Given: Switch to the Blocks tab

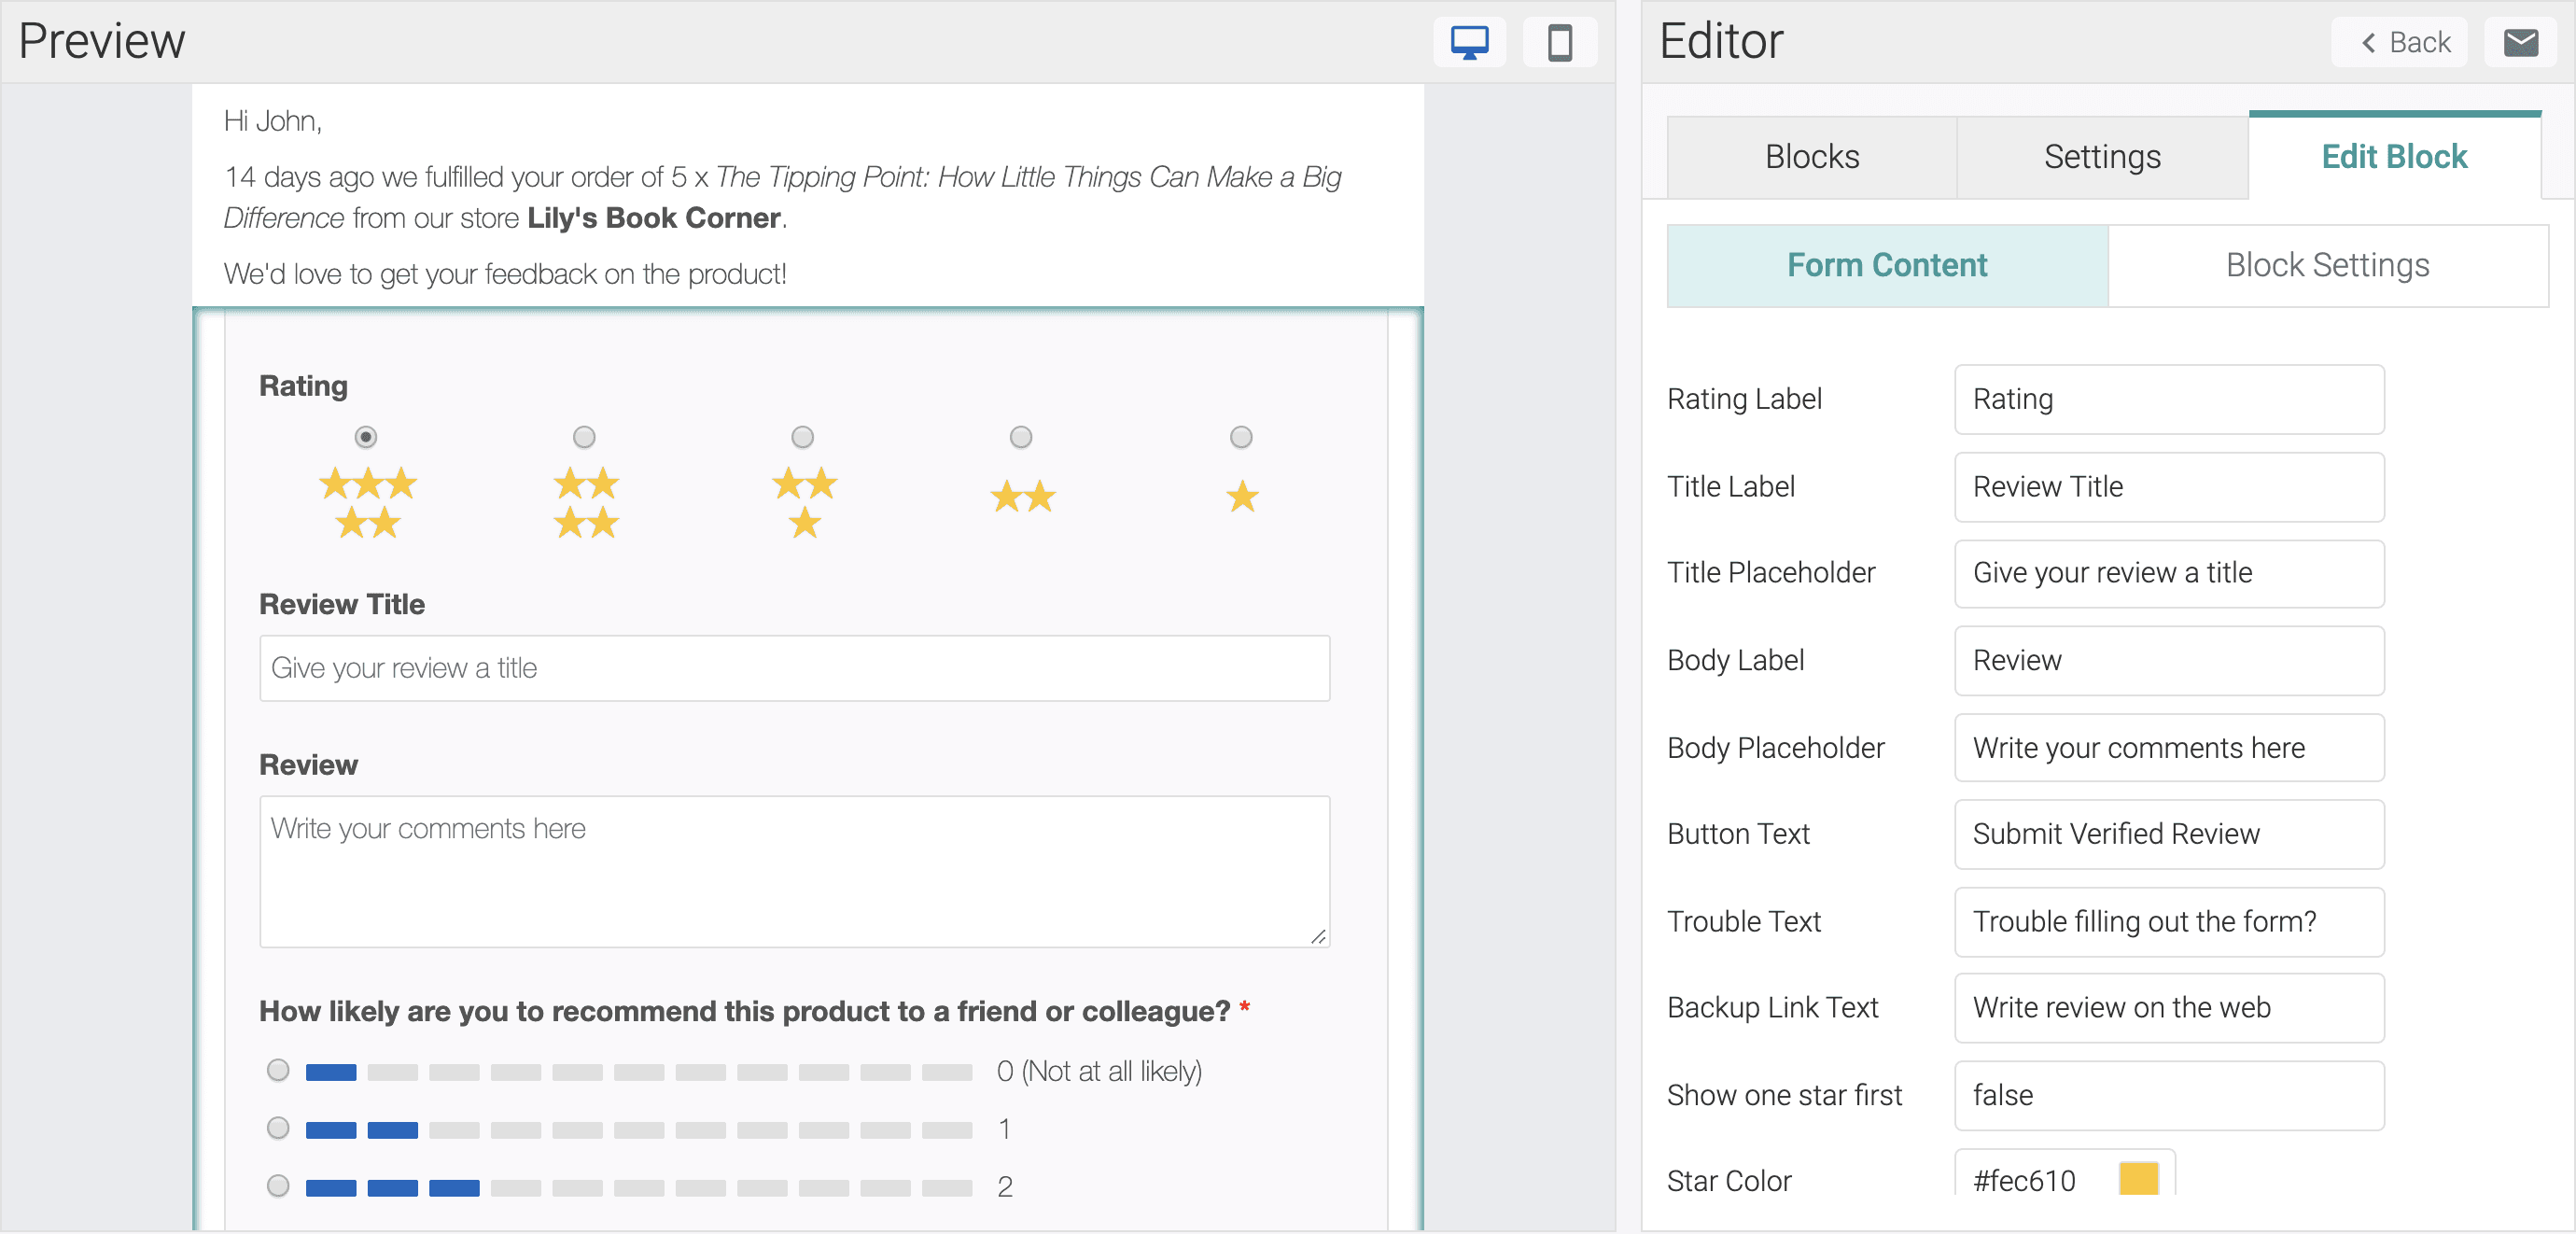Looking at the screenshot, I should click(1812, 156).
